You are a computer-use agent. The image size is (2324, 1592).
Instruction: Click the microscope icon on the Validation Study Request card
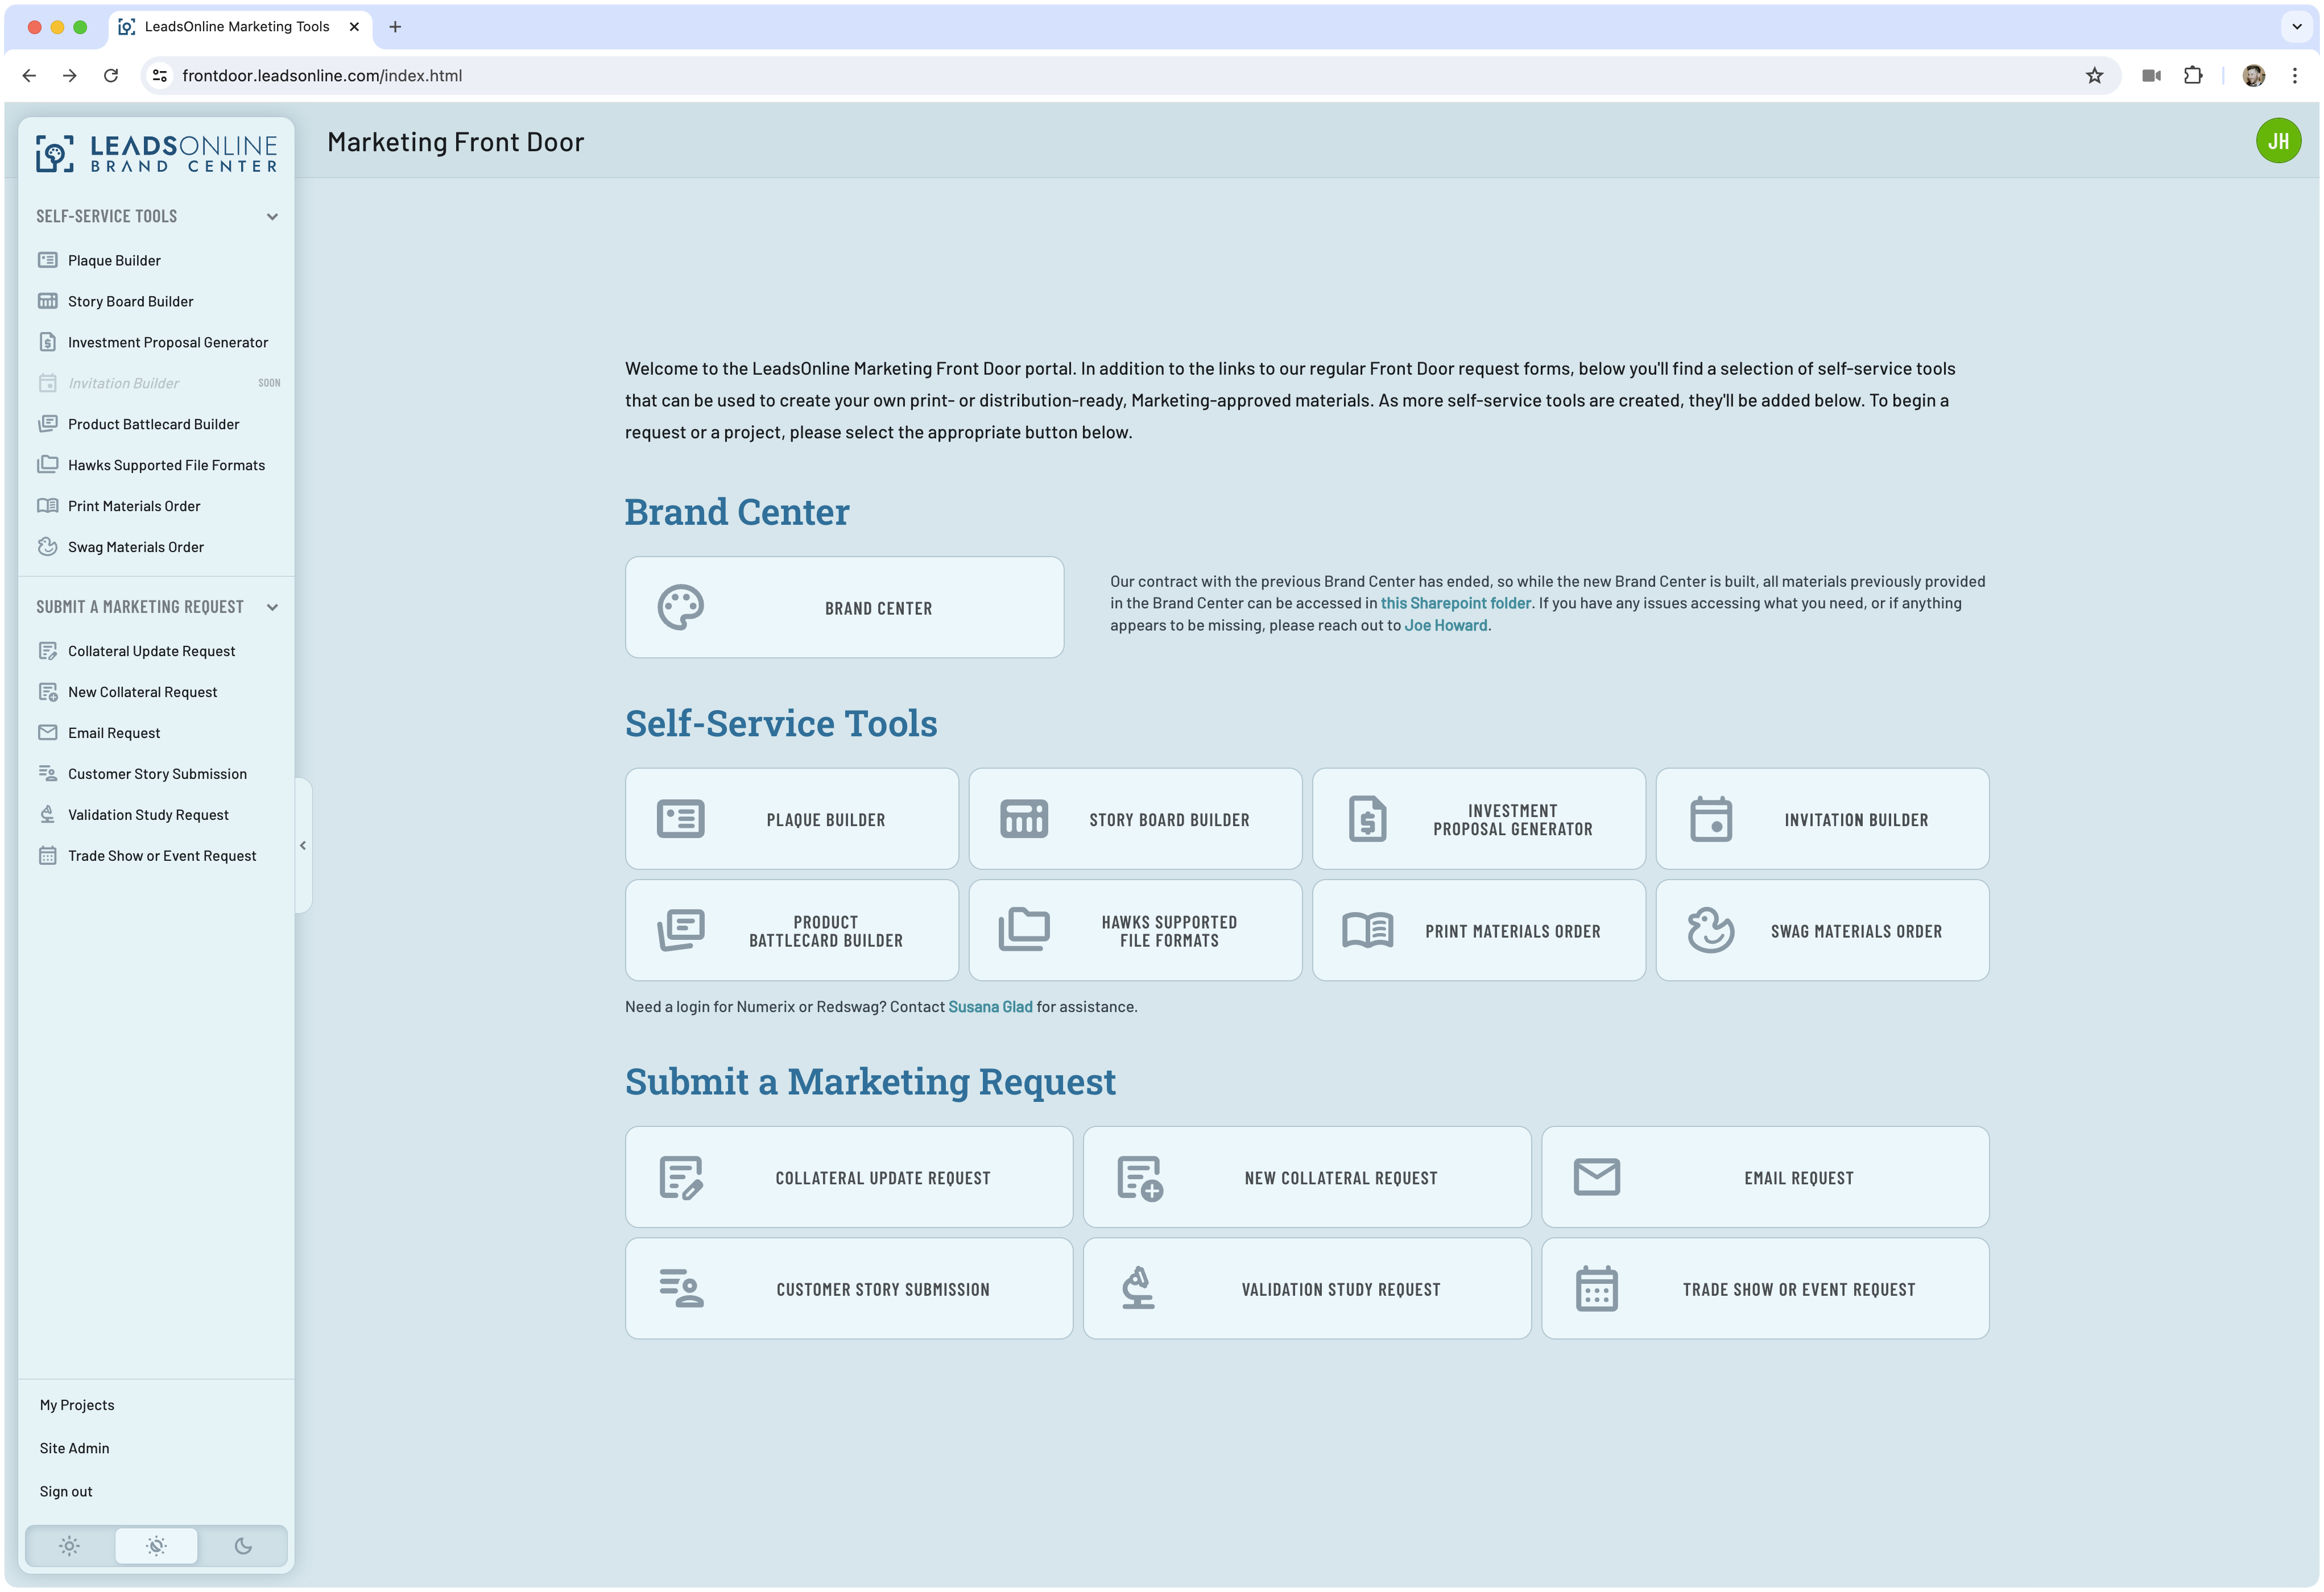pyautogui.click(x=1138, y=1288)
